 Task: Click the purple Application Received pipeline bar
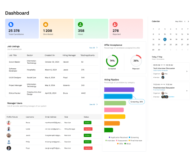[x=119, y=90]
